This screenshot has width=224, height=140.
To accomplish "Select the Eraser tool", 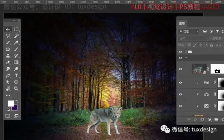I will 8,62.
